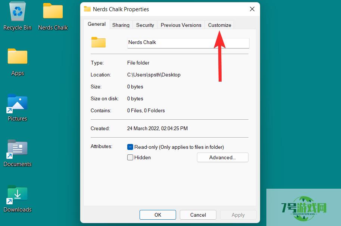Screen dimensions: 341x226
Task: Enable the Hidden attribute checkbox
Action: (130, 157)
